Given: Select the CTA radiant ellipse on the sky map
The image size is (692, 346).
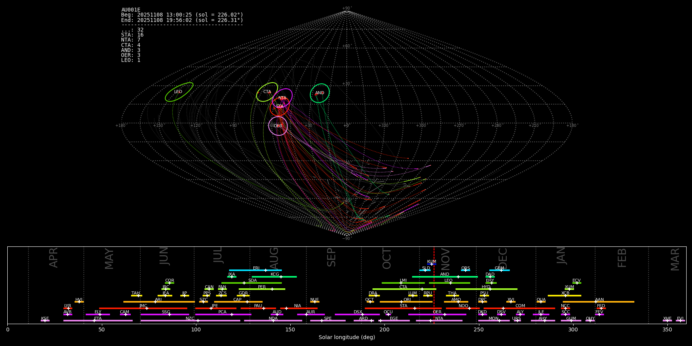Looking at the screenshot, I should point(267,92).
